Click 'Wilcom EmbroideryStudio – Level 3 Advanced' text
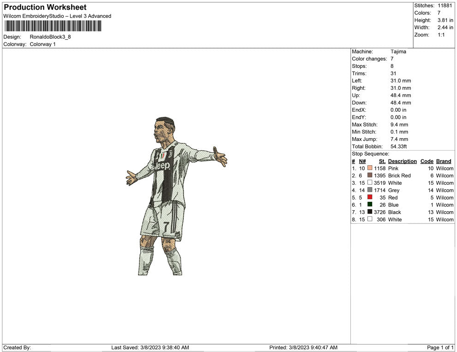This screenshot has width=457, height=352. tap(57, 16)
